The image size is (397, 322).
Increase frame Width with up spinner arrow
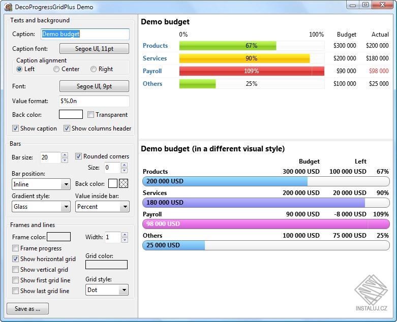click(x=125, y=234)
